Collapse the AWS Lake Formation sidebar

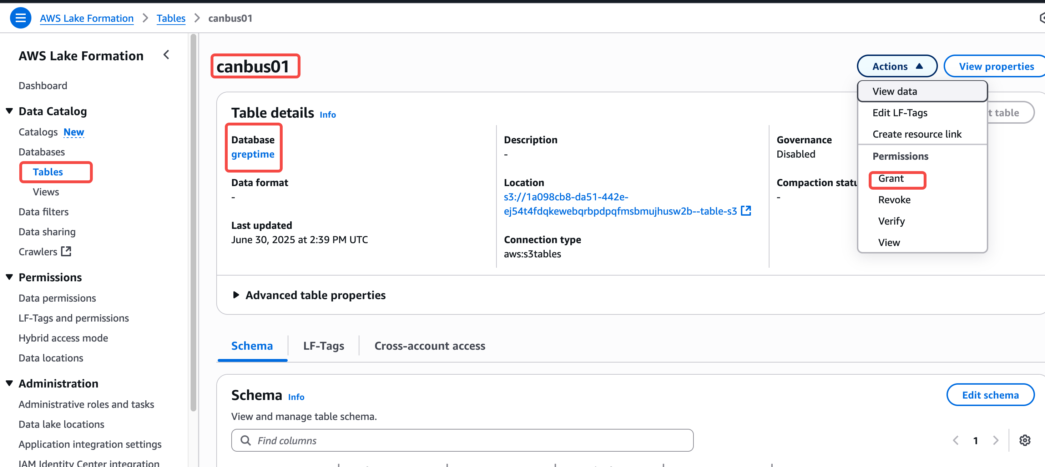(x=166, y=55)
